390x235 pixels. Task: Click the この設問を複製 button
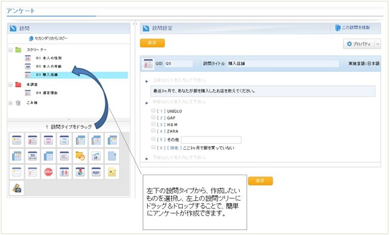click(353, 28)
